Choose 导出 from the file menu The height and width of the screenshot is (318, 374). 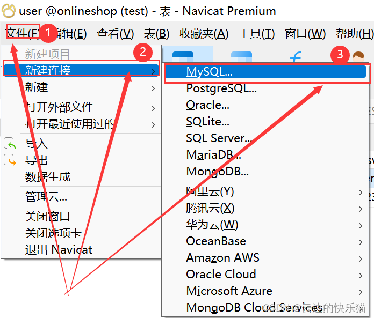81,160
